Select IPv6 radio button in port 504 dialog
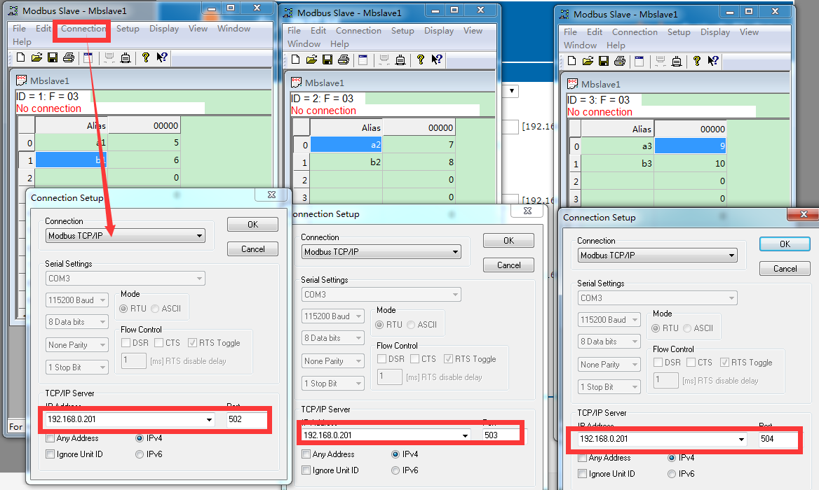The image size is (819, 490). pos(672,474)
